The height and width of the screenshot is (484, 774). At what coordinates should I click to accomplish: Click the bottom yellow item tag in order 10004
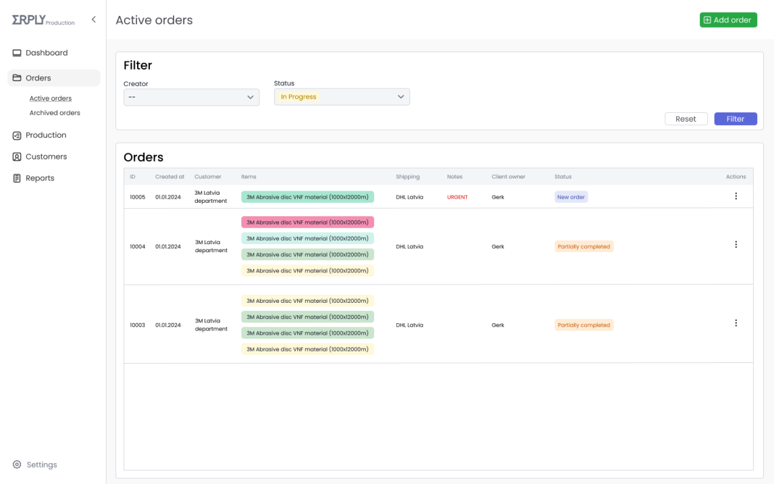click(307, 270)
